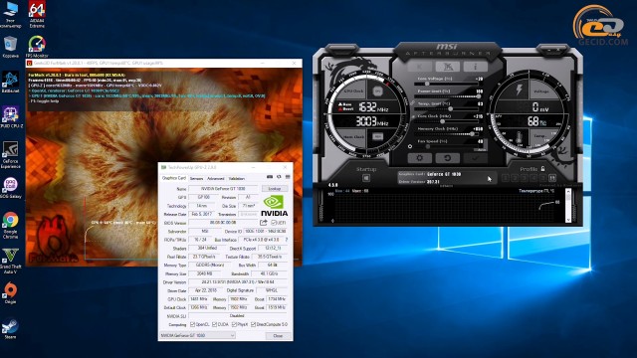
Task: Open the Origin desktop icon
Action: pos(11,293)
